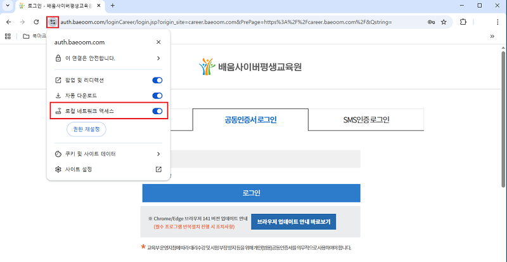Open Chrome's three-dot menu
This screenshot has width=507, height=262.
click(x=497, y=22)
